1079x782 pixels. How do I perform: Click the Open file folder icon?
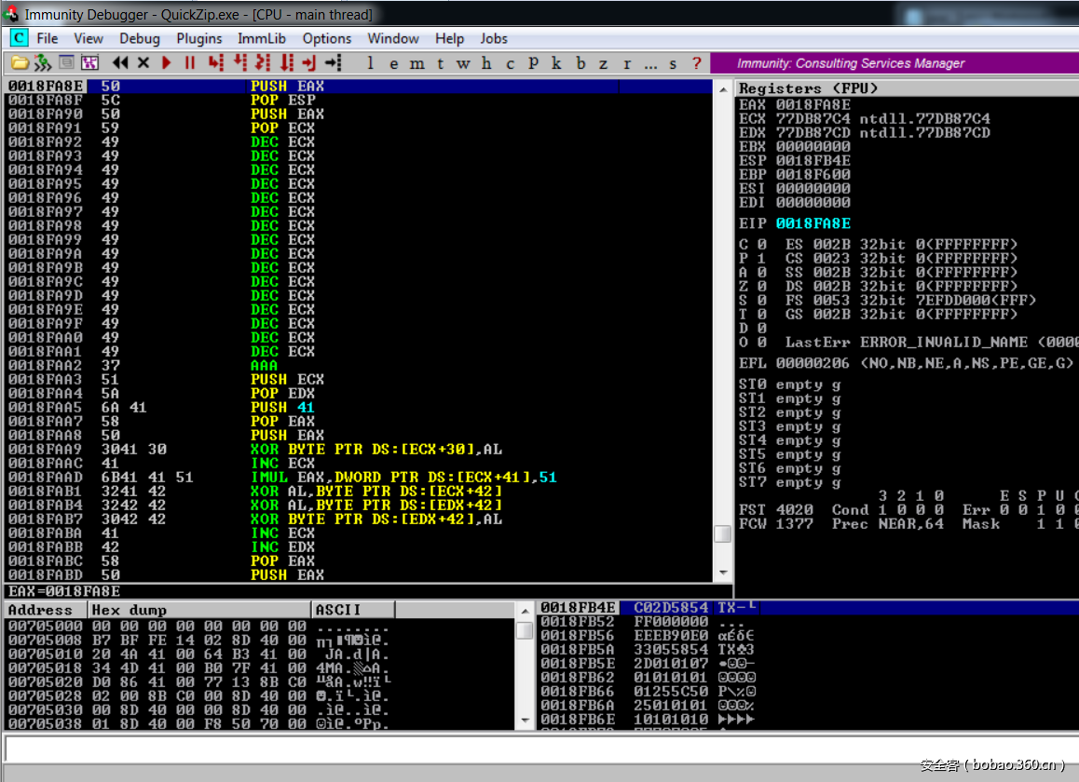click(x=20, y=62)
